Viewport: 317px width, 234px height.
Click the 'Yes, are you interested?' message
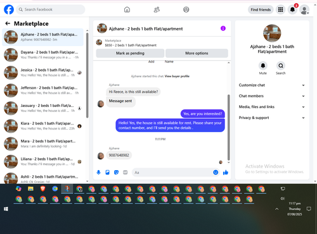[203, 114]
